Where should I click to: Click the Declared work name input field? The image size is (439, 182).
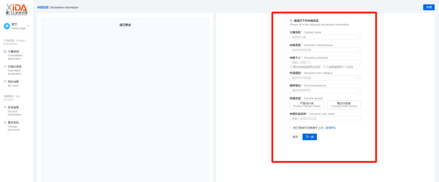pyautogui.click(x=325, y=119)
